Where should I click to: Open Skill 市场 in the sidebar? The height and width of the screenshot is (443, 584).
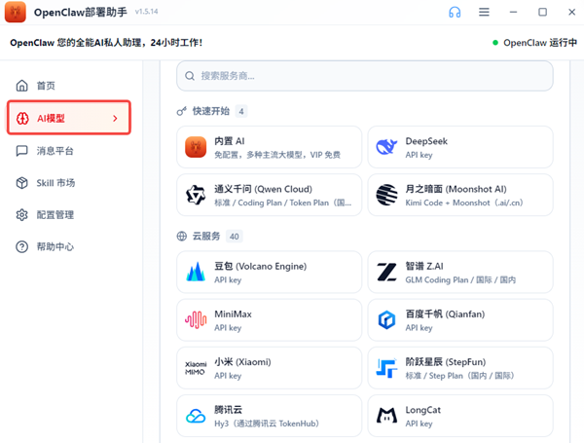coord(69,183)
